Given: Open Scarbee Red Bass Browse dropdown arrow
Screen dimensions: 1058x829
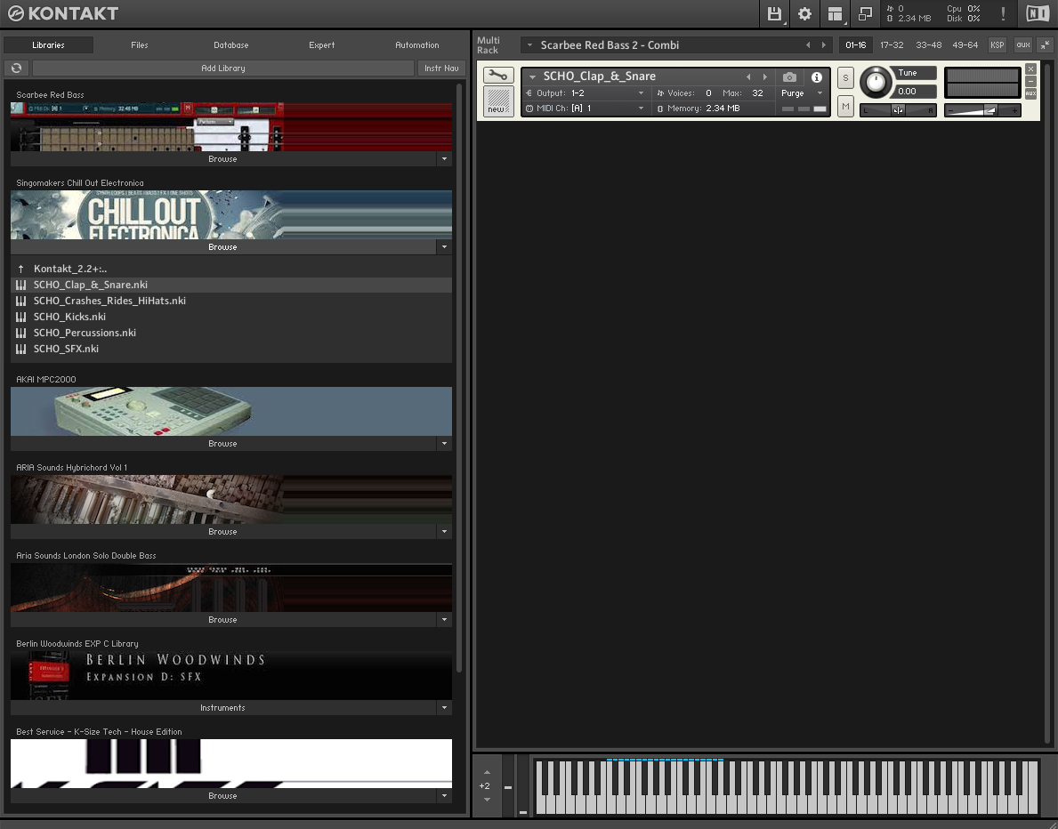Looking at the screenshot, I should [444, 159].
